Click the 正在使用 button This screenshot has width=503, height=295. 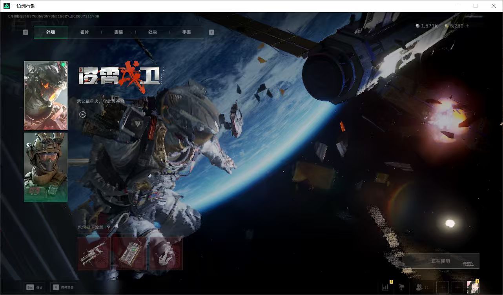coord(440,261)
